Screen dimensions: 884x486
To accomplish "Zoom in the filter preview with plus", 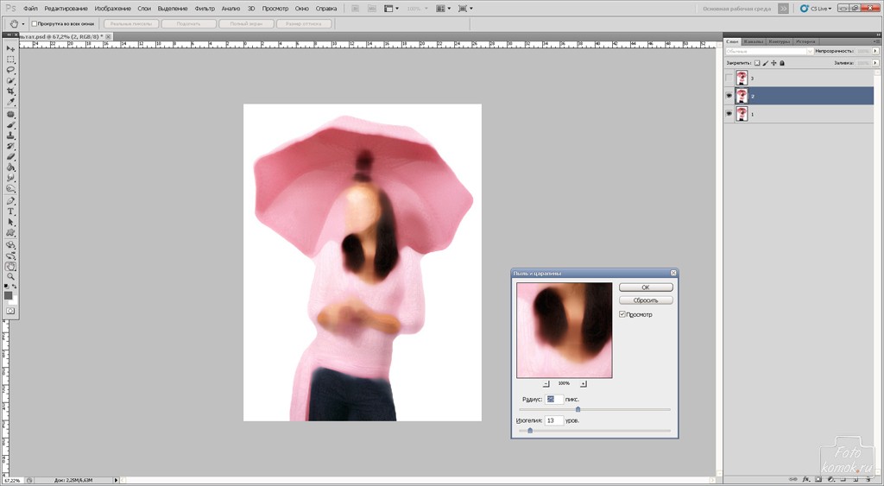I will point(584,383).
